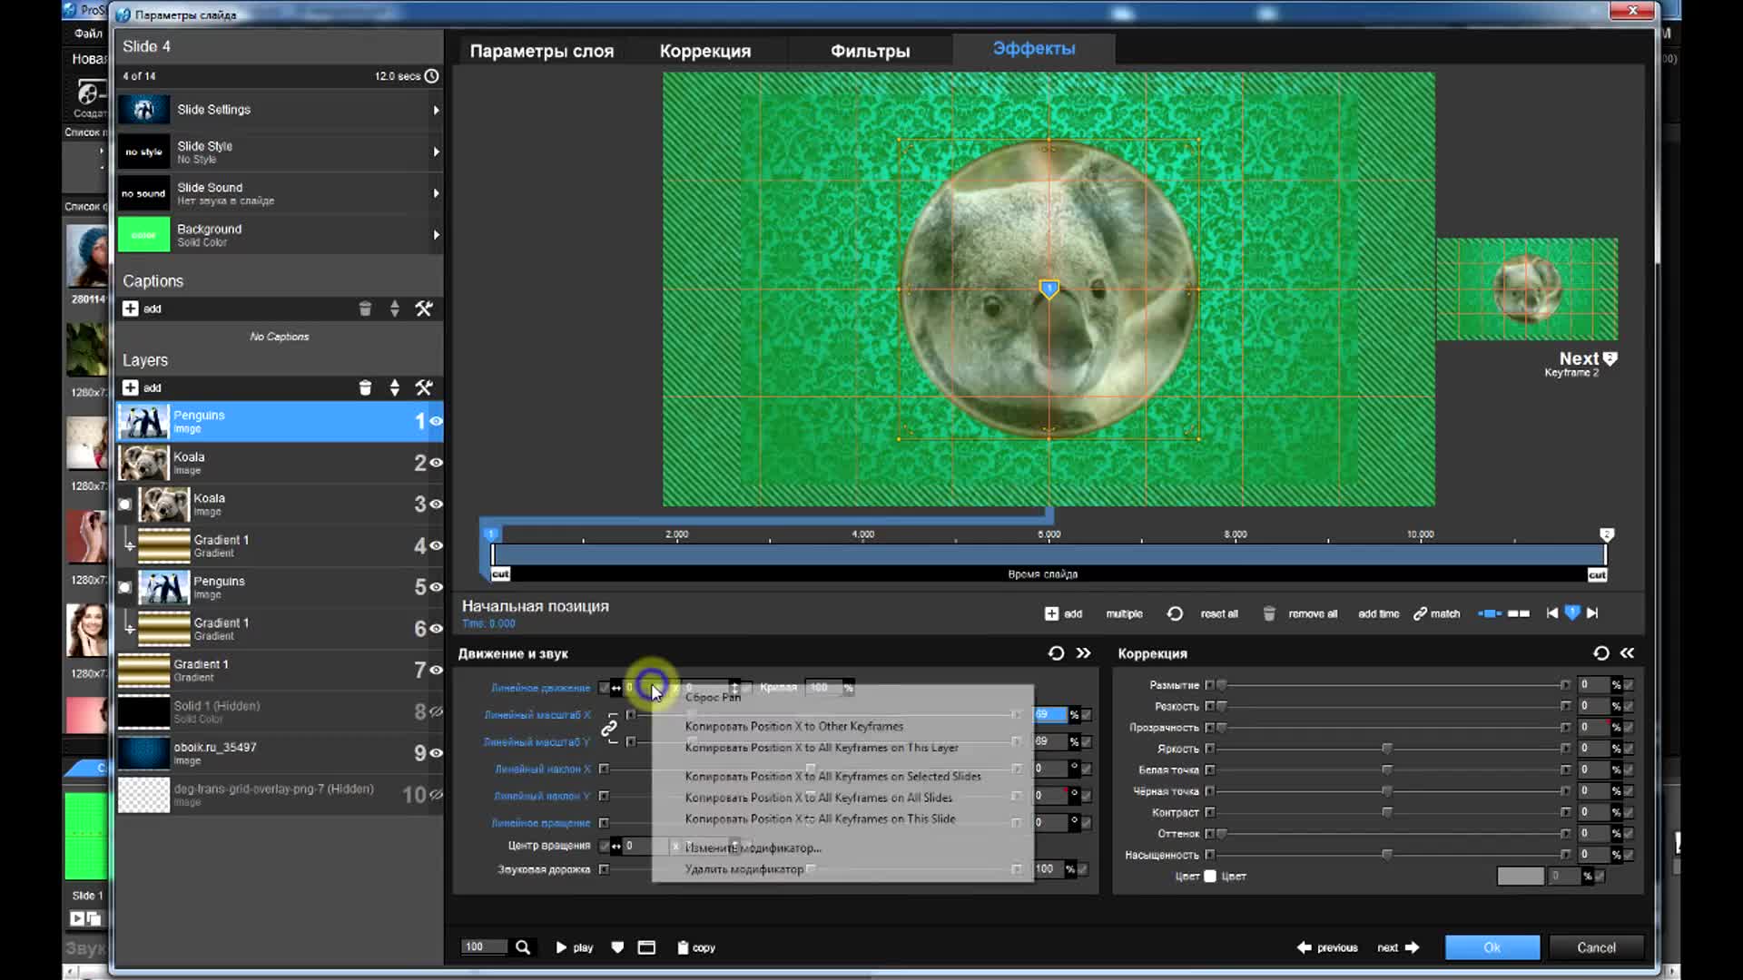The width and height of the screenshot is (1743, 980).
Task: Click the zoom magnifier icon
Action: click(523, 947)
